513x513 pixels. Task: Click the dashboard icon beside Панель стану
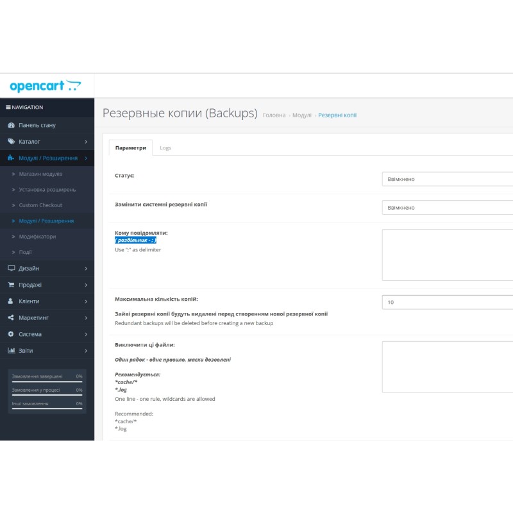point(11,125)
